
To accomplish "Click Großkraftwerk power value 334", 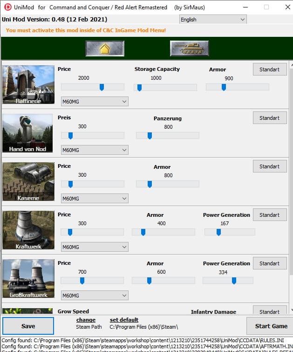I will click(223, 272).
